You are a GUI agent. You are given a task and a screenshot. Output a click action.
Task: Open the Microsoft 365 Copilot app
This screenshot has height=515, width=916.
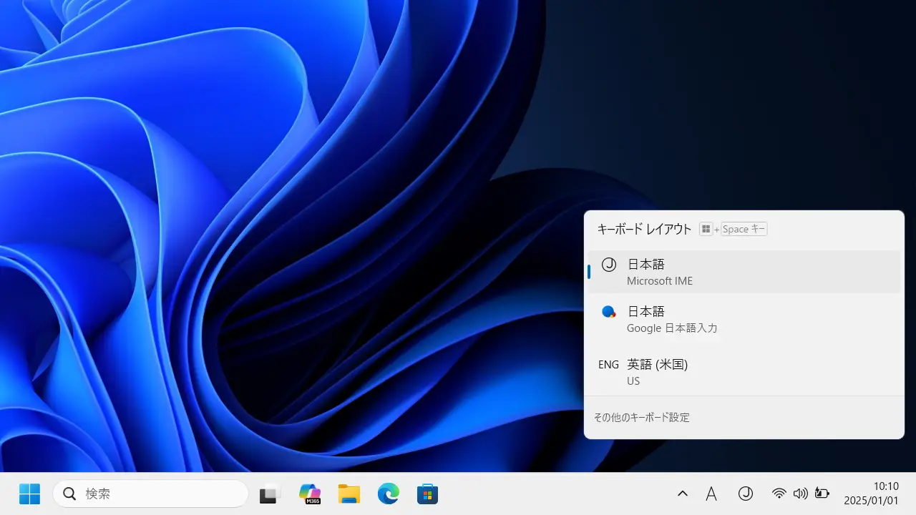pyautogui.click(x=309, y=494)
